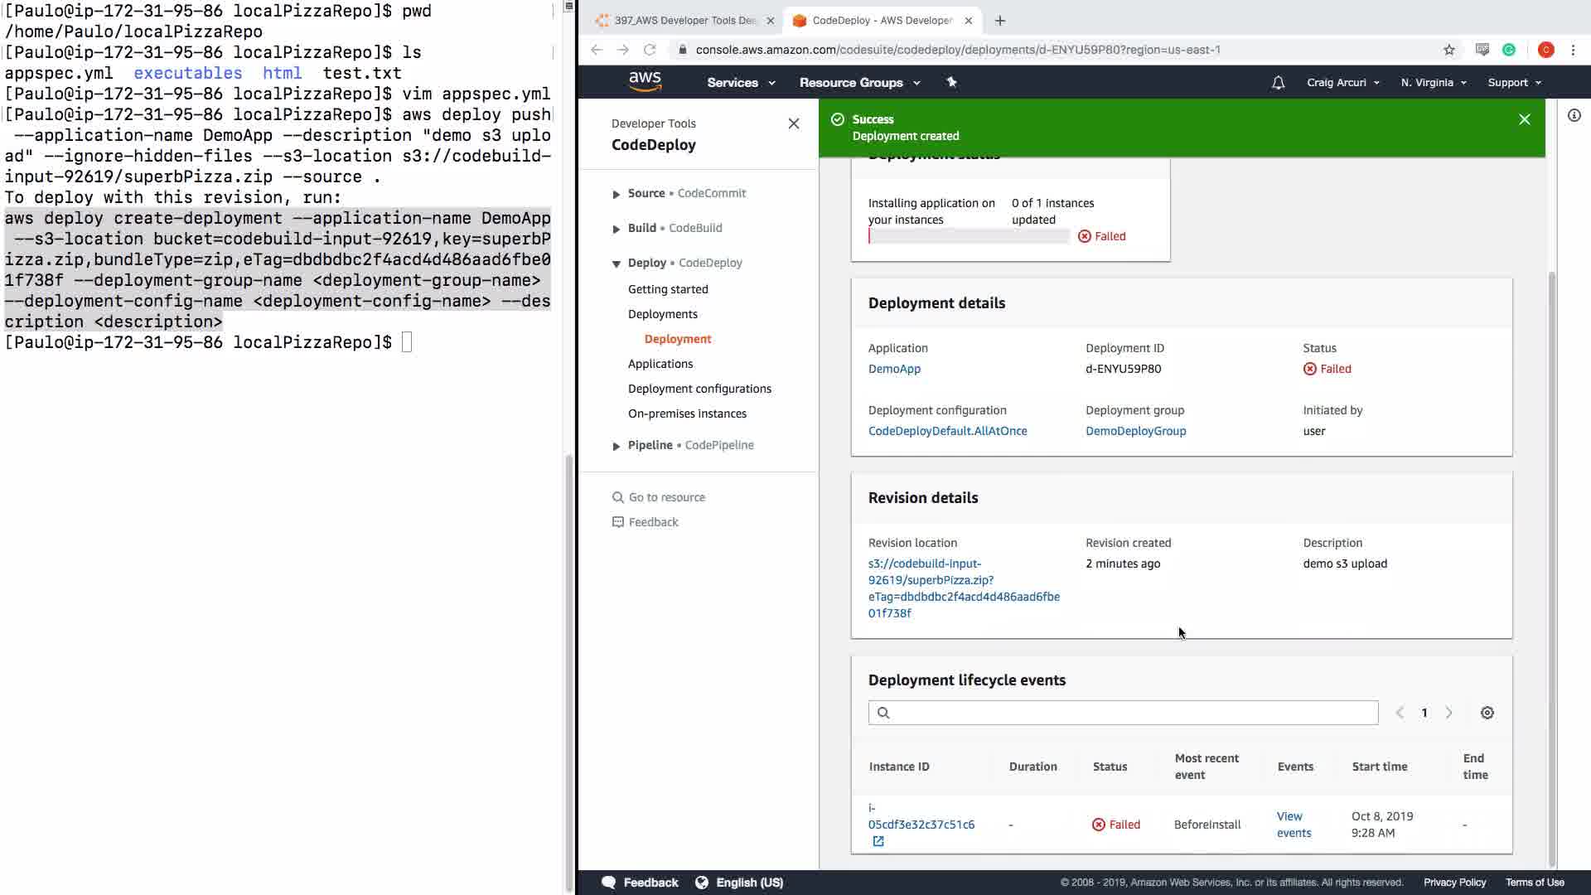The image size is (1591, 895).
Task: Reload the browser page
Action: (x=650, y=50)
